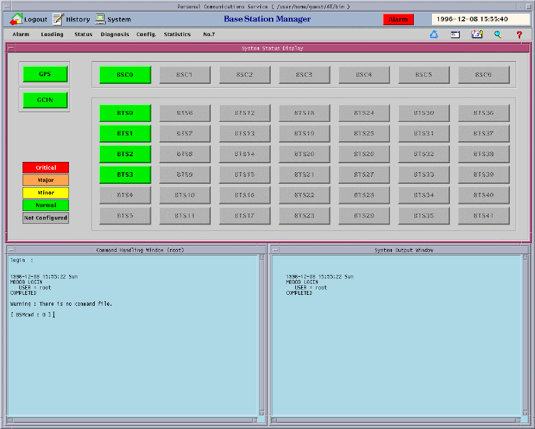Screen dimensions: 535x429
Task: Click the unconfigured BTS5 button
Action: coord(125,215)
